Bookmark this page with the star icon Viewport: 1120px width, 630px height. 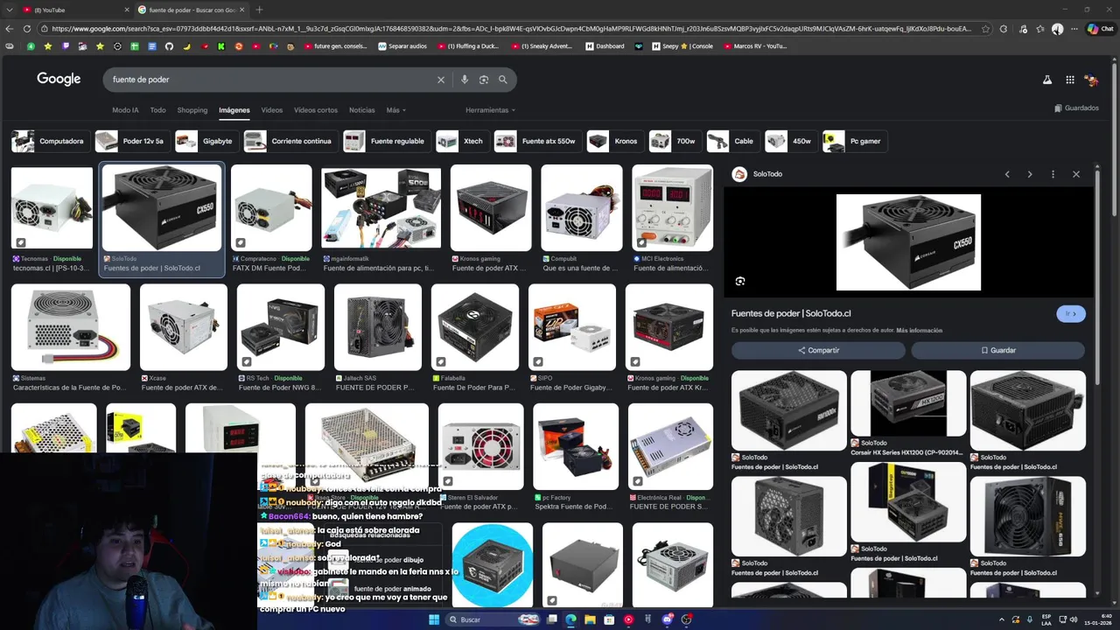[986, 29]
